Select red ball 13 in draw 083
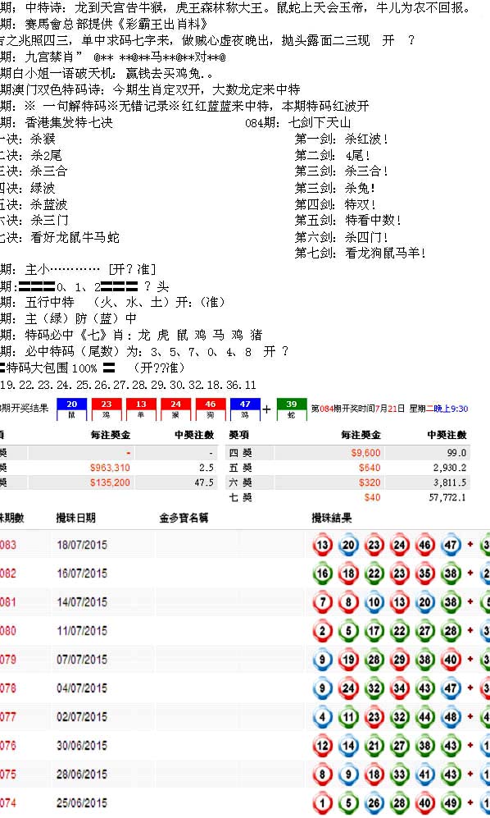This screenshot has width=490, height=818. point(323,545)
